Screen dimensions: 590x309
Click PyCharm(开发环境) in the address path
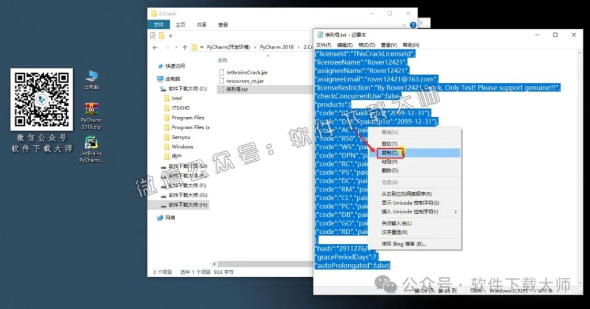pos(228,47)
